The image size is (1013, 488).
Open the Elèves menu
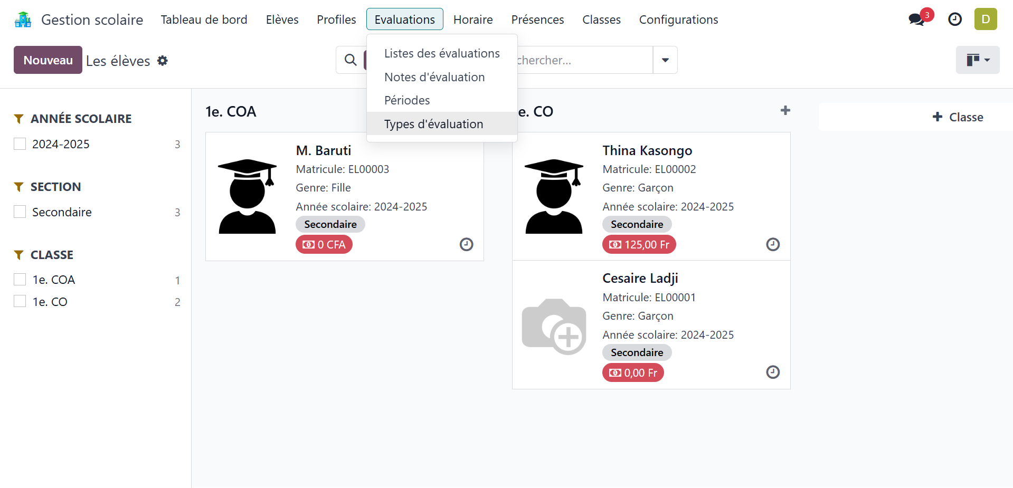(282, 20)
